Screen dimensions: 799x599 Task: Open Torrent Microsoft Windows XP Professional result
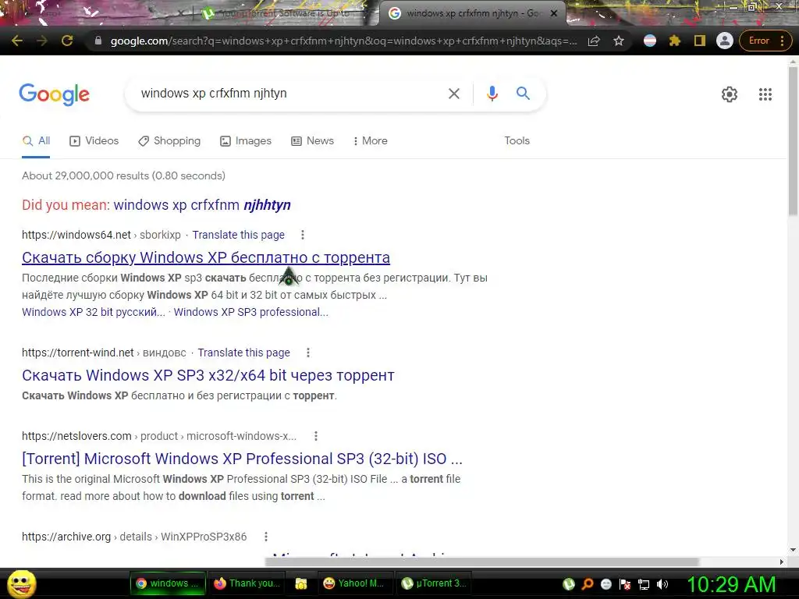pos(242,459)
